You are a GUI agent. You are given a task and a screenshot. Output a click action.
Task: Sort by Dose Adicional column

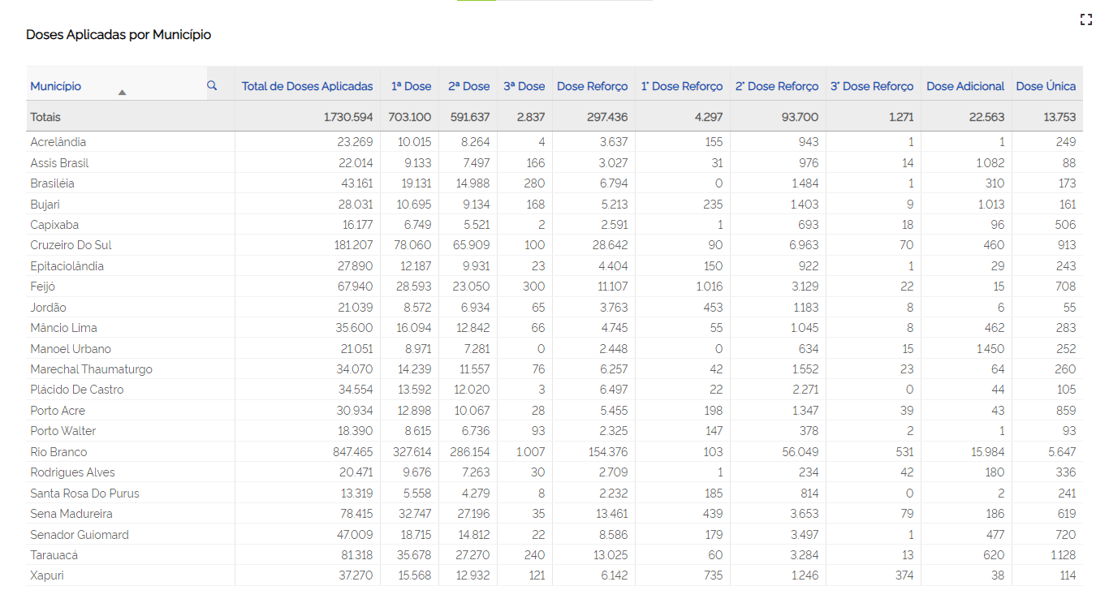[964, 86]
